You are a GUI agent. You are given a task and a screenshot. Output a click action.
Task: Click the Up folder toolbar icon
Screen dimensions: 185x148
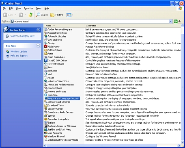(x=30, y=15)
